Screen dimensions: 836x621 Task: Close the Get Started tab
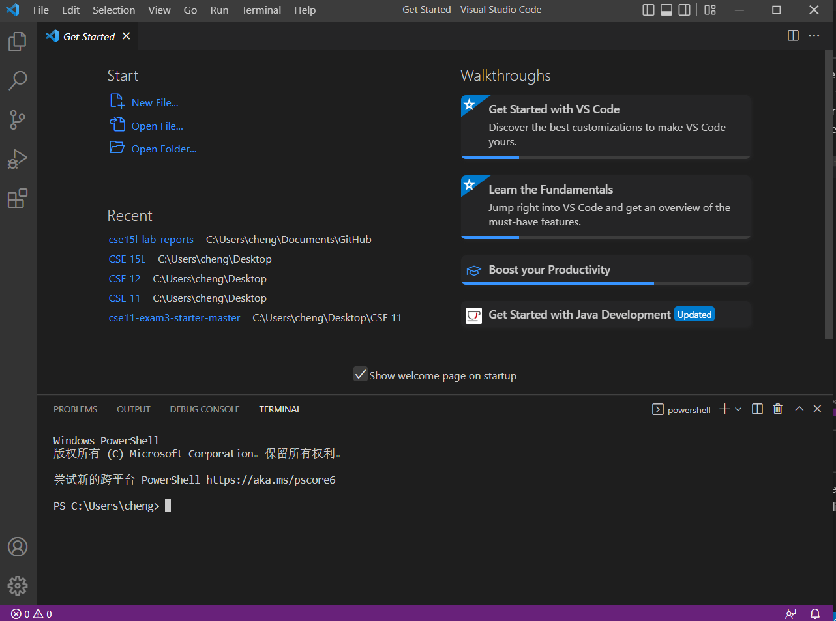tap(127, 36)
